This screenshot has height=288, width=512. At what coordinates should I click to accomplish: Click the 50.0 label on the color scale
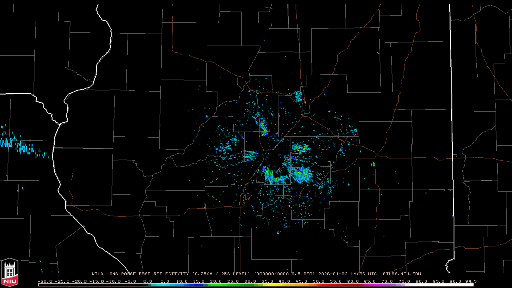coord(319,281)
